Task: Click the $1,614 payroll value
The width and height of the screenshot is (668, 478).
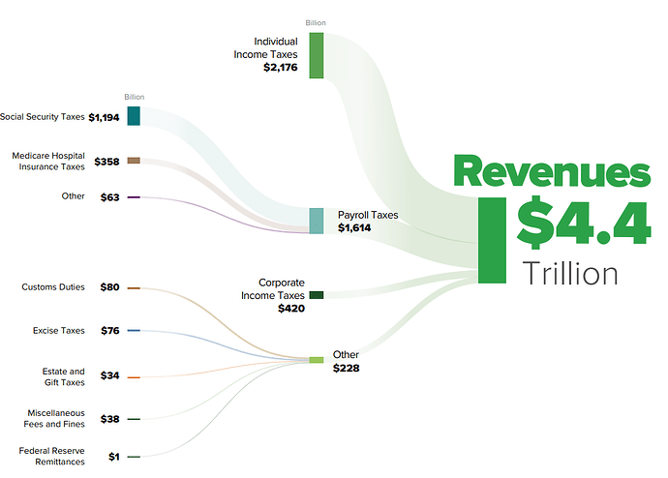Action: pyautogui.click(x=354, y=227)
